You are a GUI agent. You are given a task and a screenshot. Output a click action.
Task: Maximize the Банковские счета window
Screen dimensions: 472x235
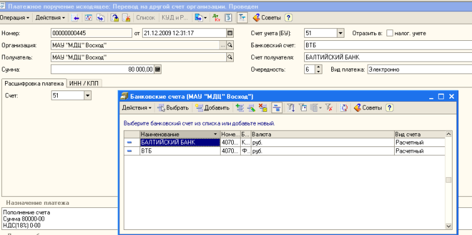point(441,97)
